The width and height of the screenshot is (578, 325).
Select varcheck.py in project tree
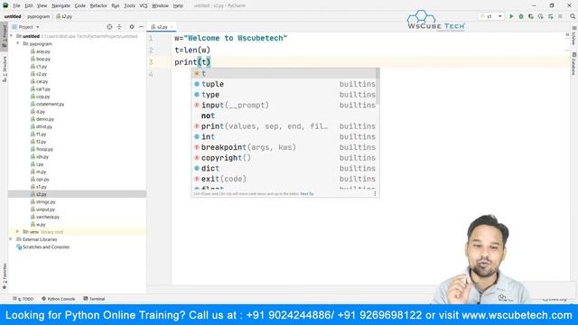click(x=48, y=217)
